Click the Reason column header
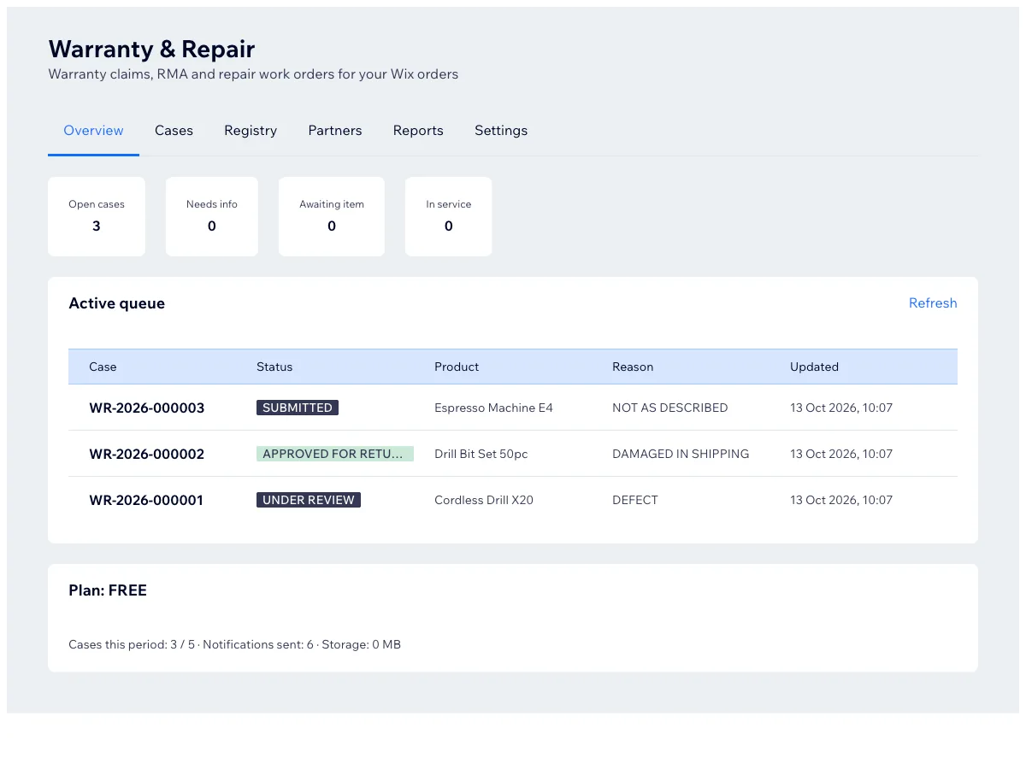This screenshot has height=769, width=1026. [633, 367]
